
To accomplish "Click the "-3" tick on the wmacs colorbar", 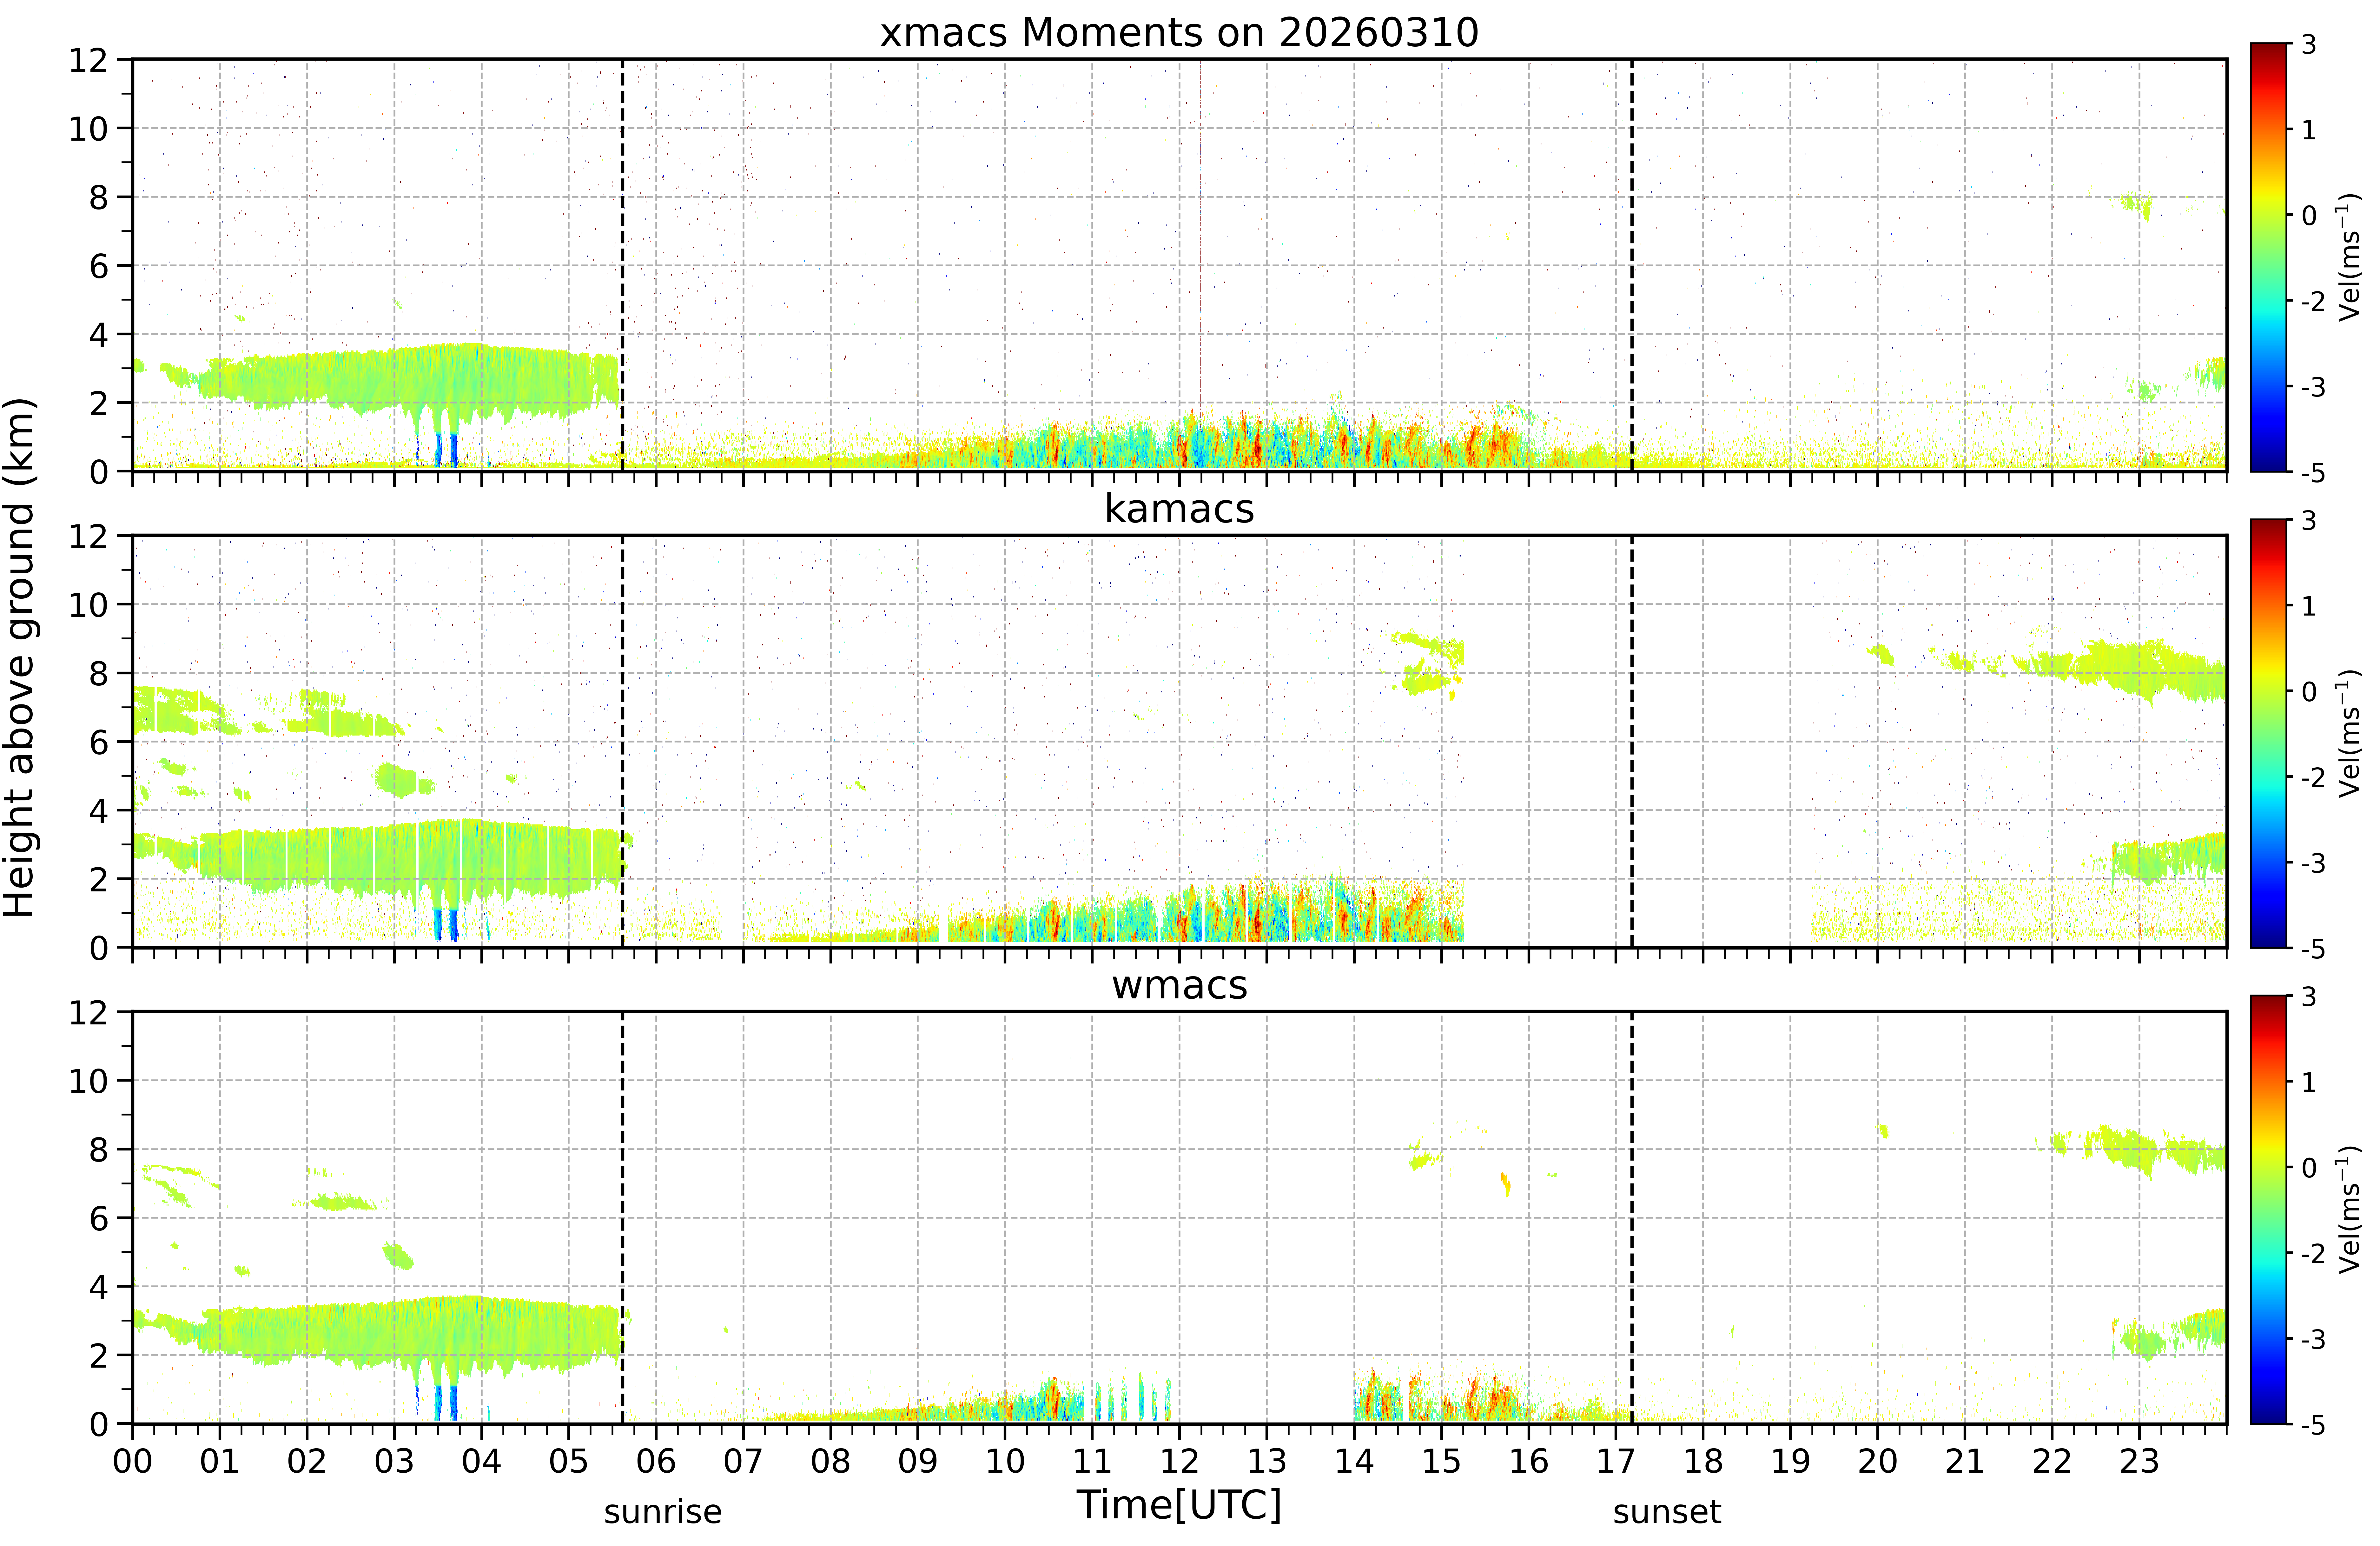I will coord(2313,1339).
